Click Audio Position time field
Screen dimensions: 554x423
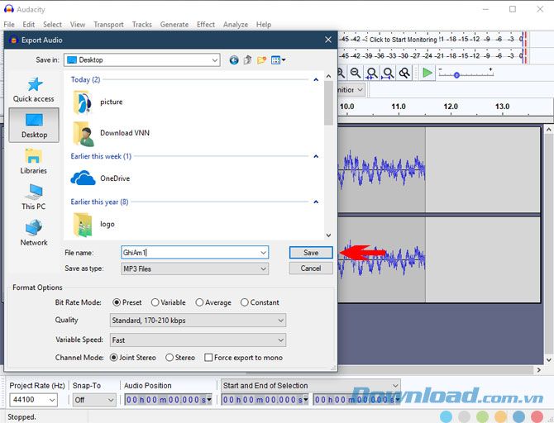168,400
